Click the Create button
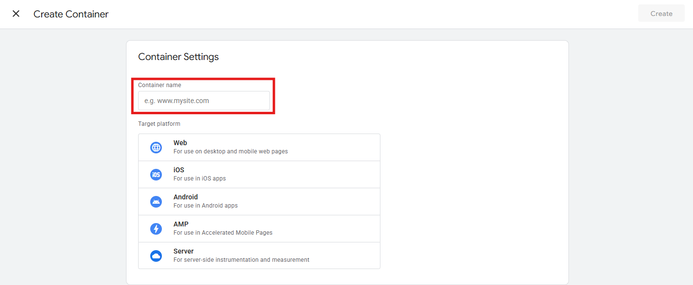Viewport: 693px width, 285px height. point(661,14)
